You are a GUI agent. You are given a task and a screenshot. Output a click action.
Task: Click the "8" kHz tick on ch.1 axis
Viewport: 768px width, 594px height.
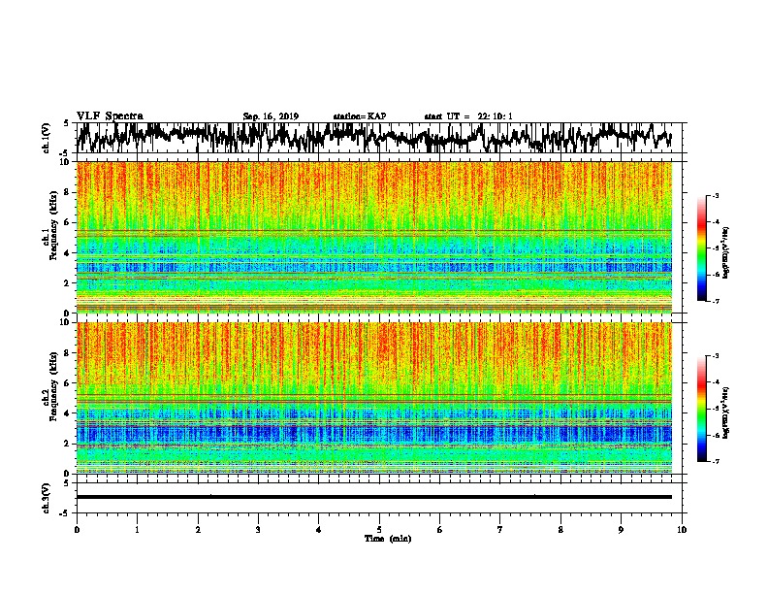67,192
